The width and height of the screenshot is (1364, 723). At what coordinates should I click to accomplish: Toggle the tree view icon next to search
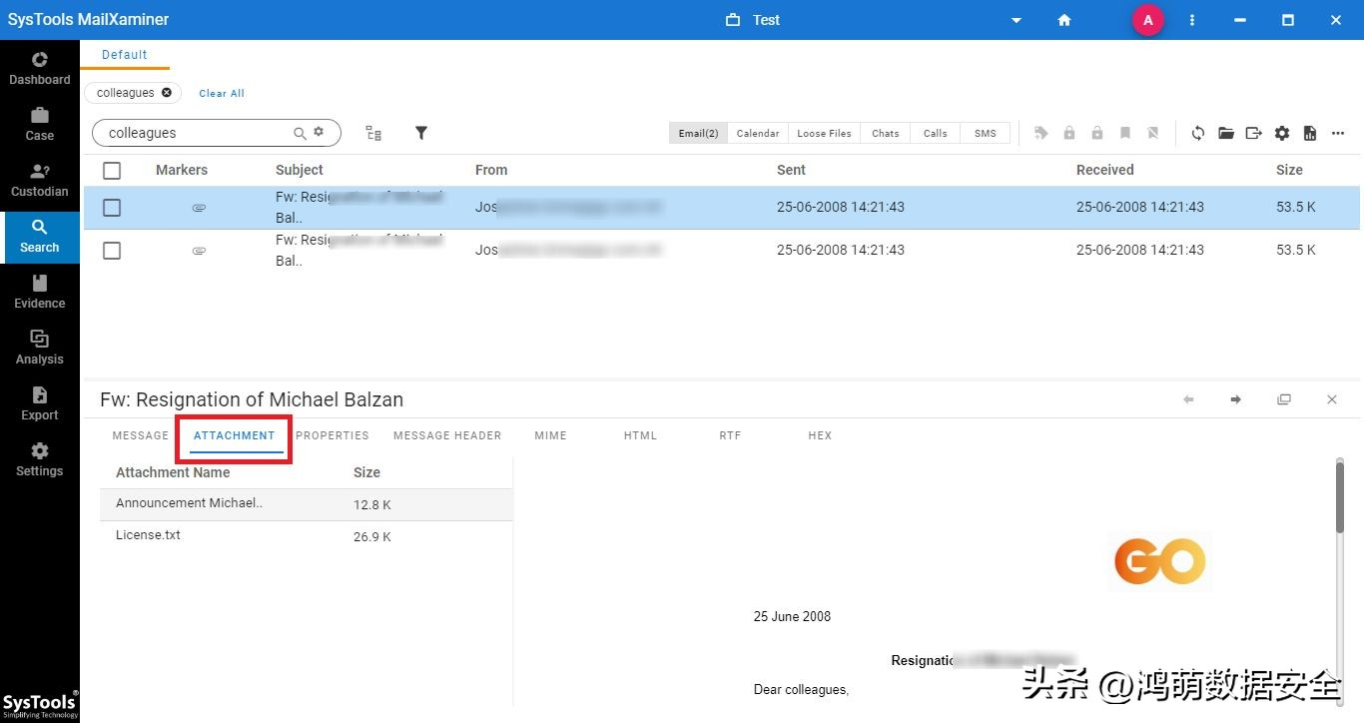coord(373,133)
